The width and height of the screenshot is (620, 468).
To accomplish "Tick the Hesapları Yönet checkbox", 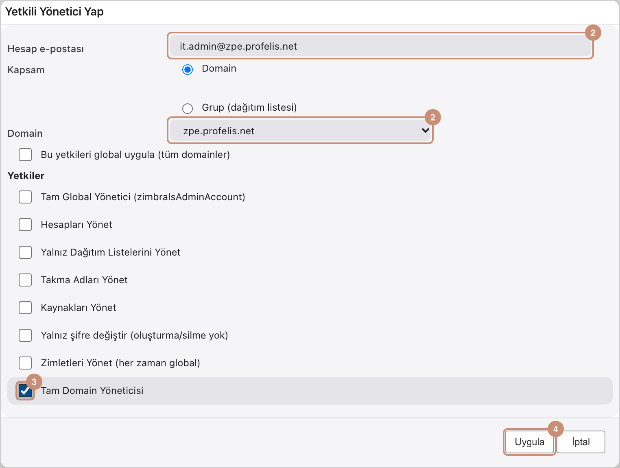I will coord(25,225).
